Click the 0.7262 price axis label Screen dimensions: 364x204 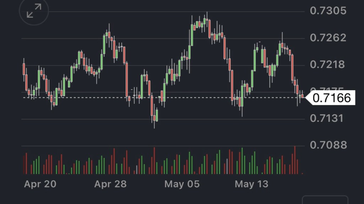[x=328, y=38]
